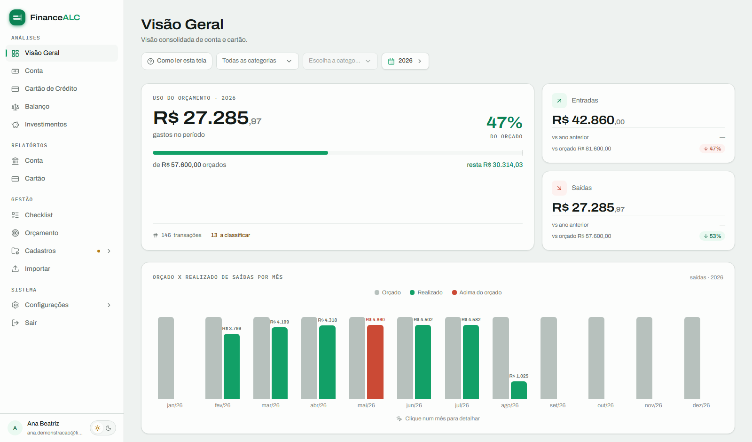Click the ago/26 realizado bar

point(519,390)
